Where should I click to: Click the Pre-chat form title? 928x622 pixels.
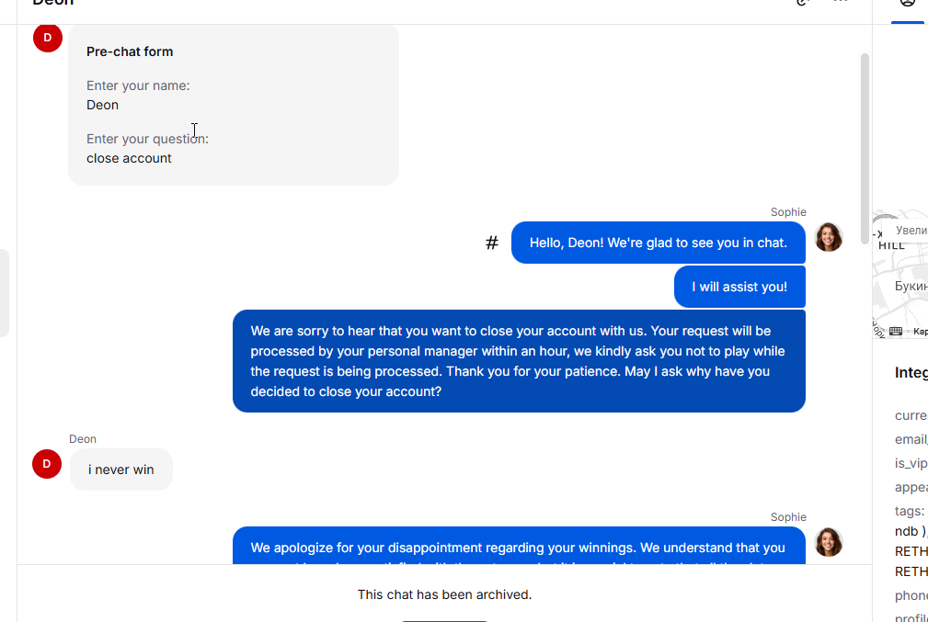point(130,51)
